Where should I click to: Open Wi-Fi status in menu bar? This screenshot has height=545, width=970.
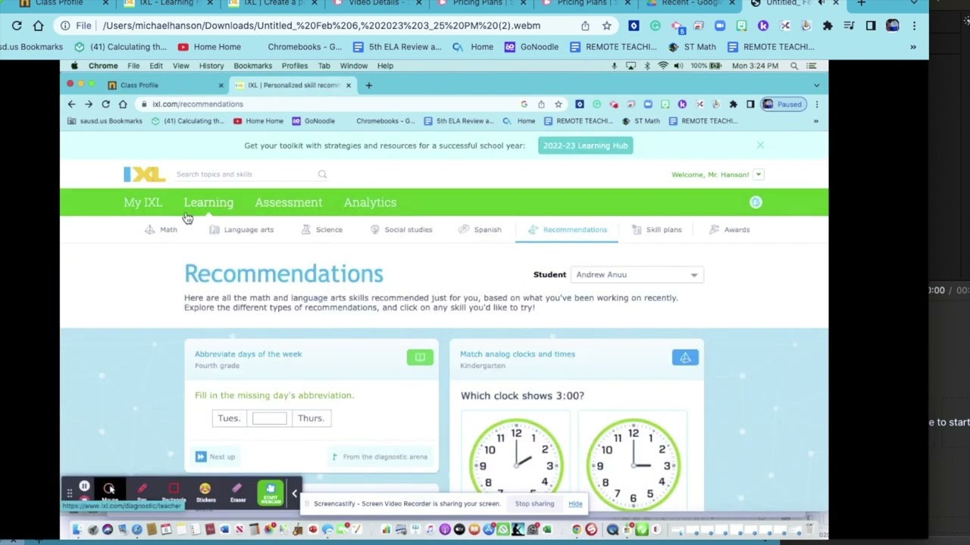pos(663,66)
